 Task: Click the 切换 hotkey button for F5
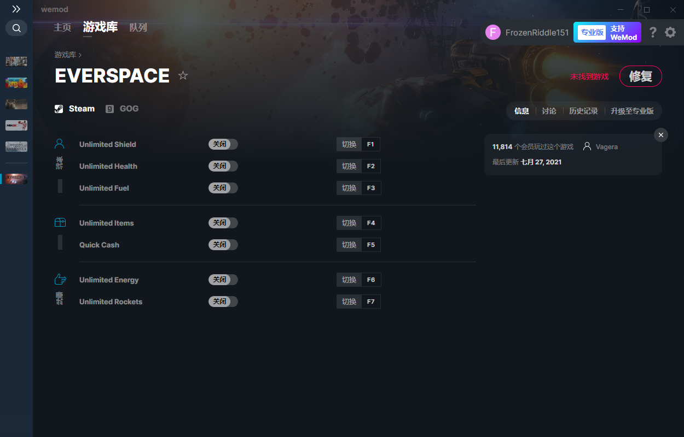click(349, 245)
